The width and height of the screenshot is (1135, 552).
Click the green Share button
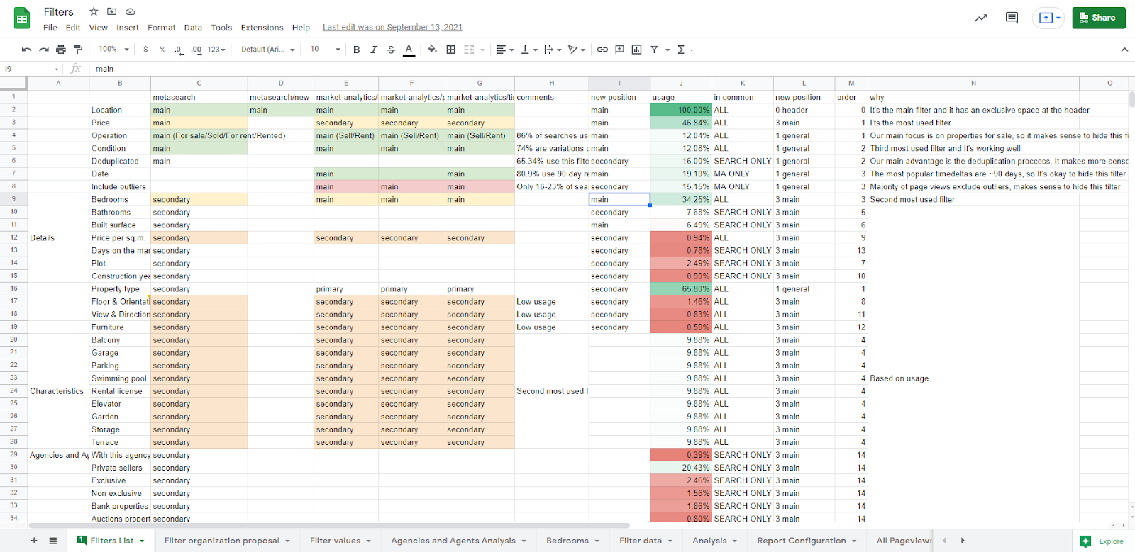tap(1098, 18)
